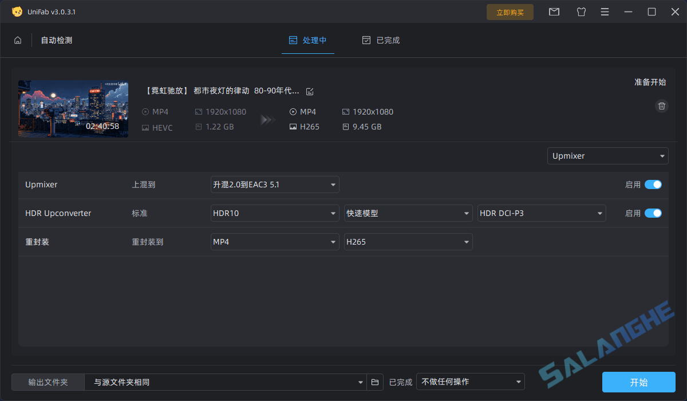687x401 pixels.
Task: Click the 立即购买 purchase button
Action: pos(510,11)
